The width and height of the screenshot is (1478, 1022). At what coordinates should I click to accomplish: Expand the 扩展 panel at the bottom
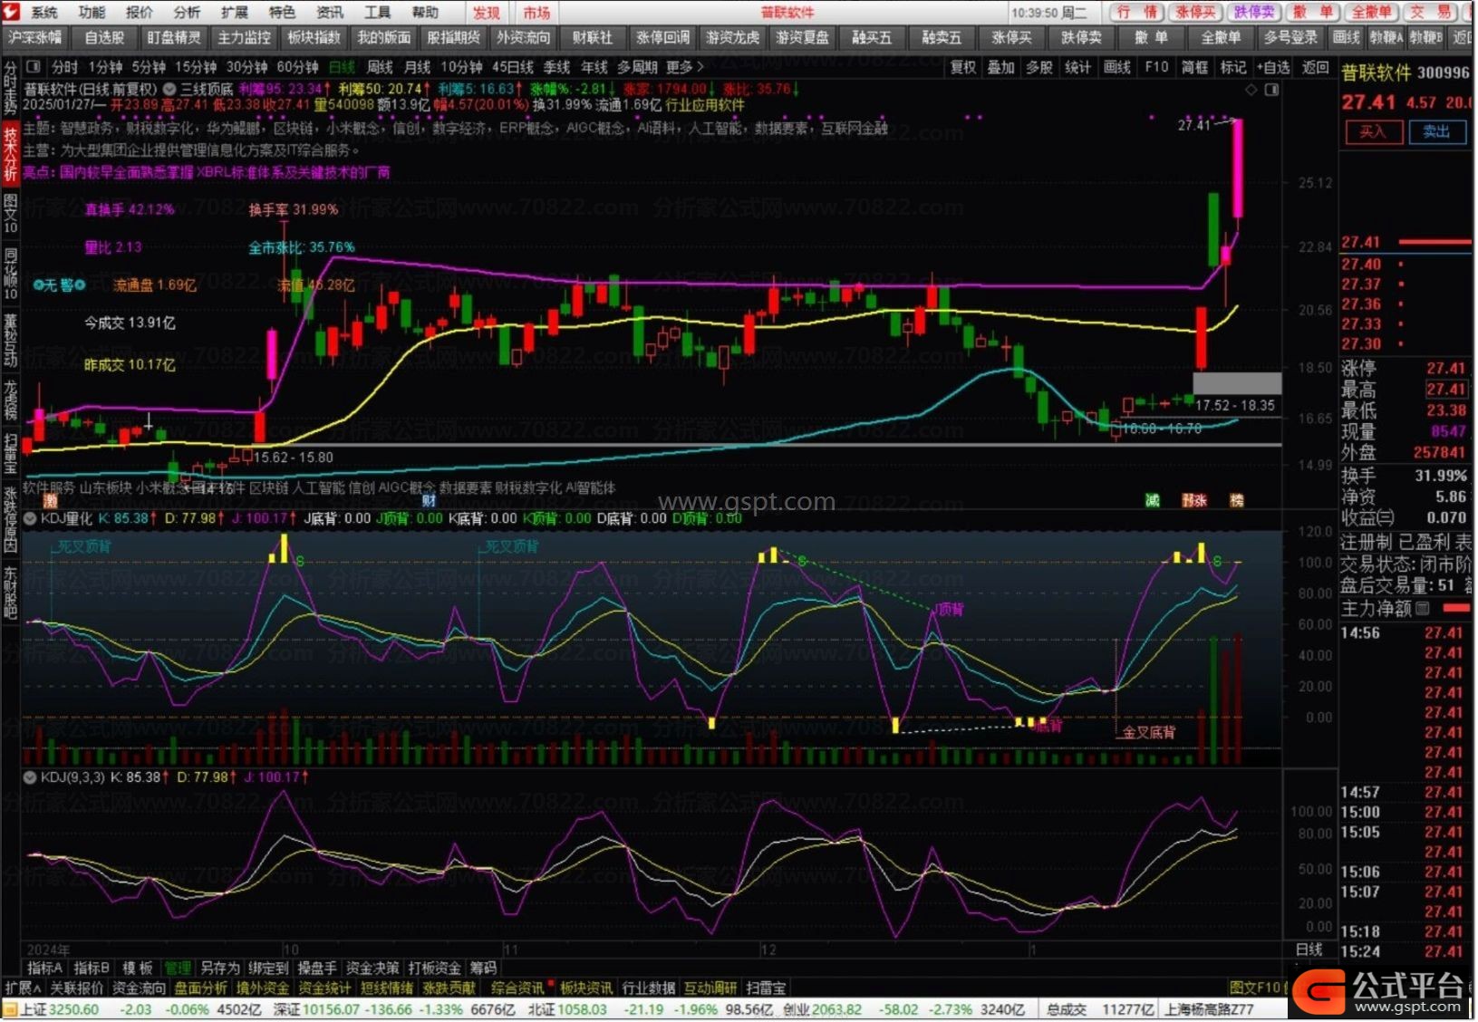click(23, 988)
